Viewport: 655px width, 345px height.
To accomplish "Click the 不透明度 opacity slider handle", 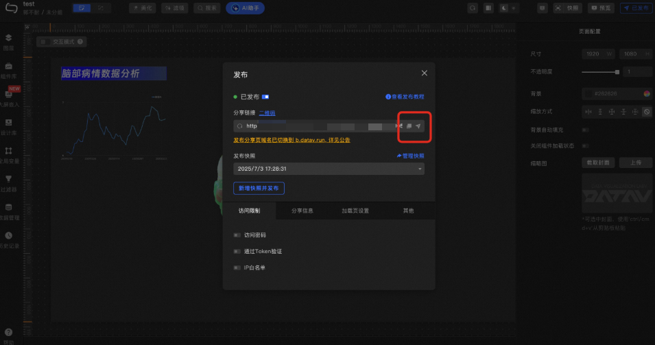I will (617, 72).
